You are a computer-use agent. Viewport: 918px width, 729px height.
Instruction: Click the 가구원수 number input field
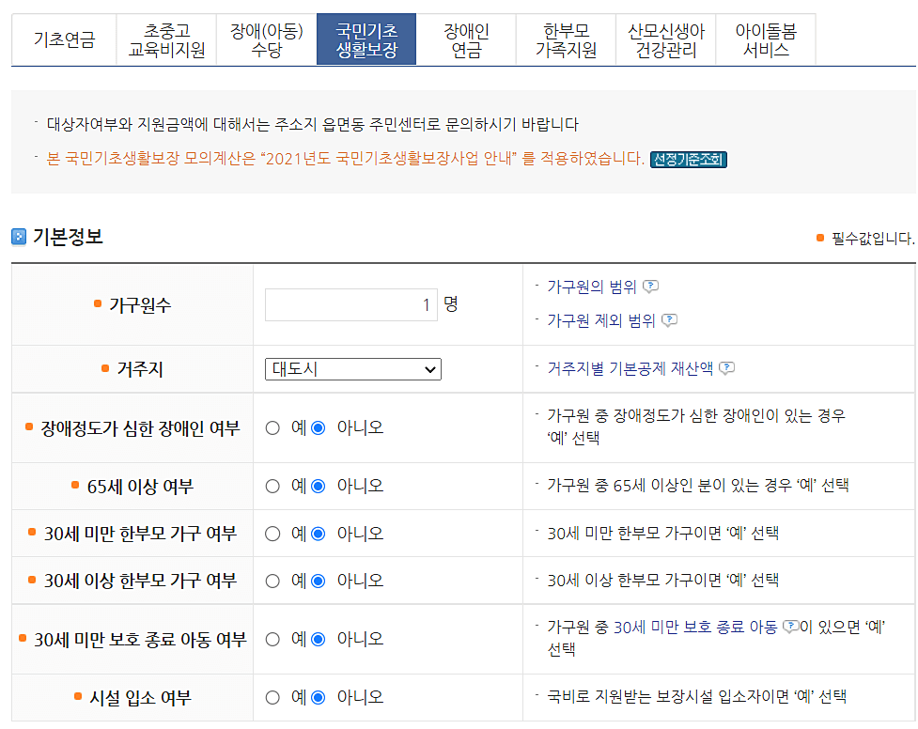350,306
